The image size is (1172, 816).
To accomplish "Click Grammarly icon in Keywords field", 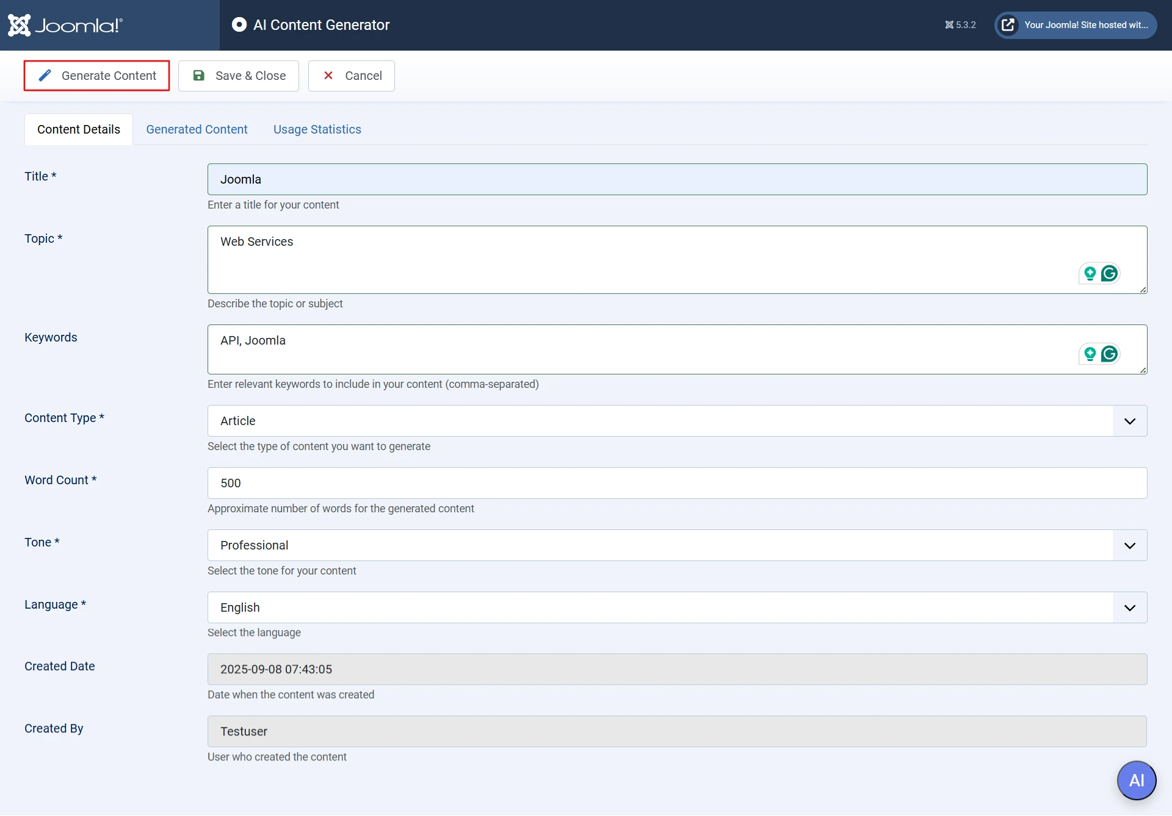I will pyautogui.click(x=1110, y=354).
